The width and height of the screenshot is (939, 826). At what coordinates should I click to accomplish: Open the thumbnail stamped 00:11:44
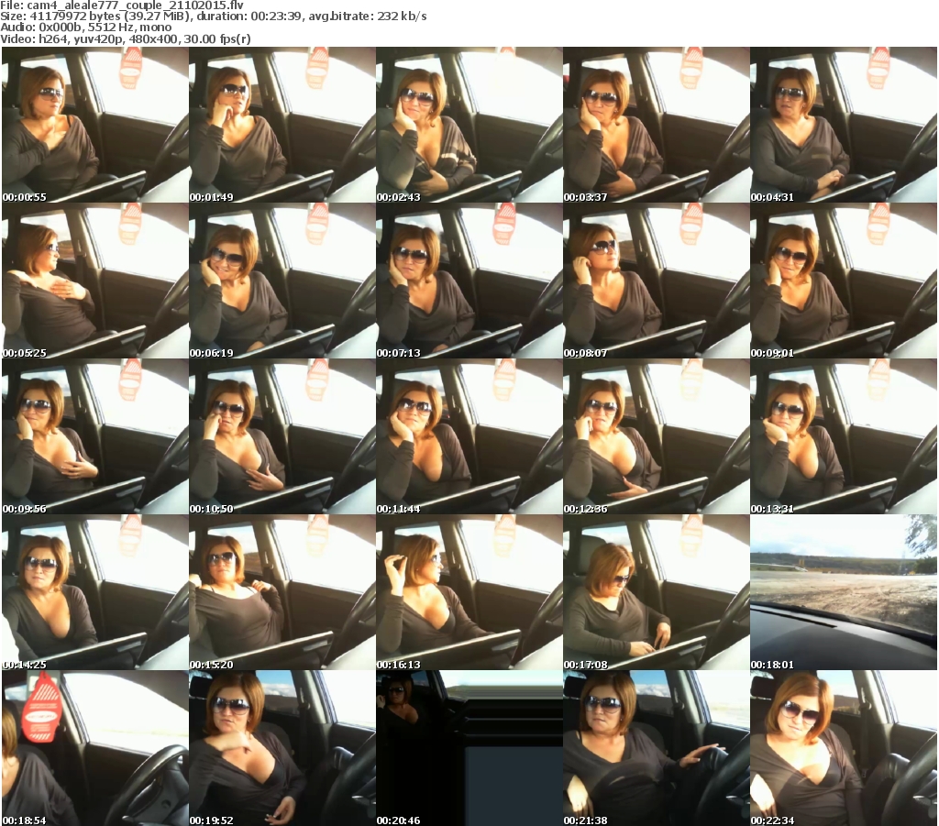[469, 436]
